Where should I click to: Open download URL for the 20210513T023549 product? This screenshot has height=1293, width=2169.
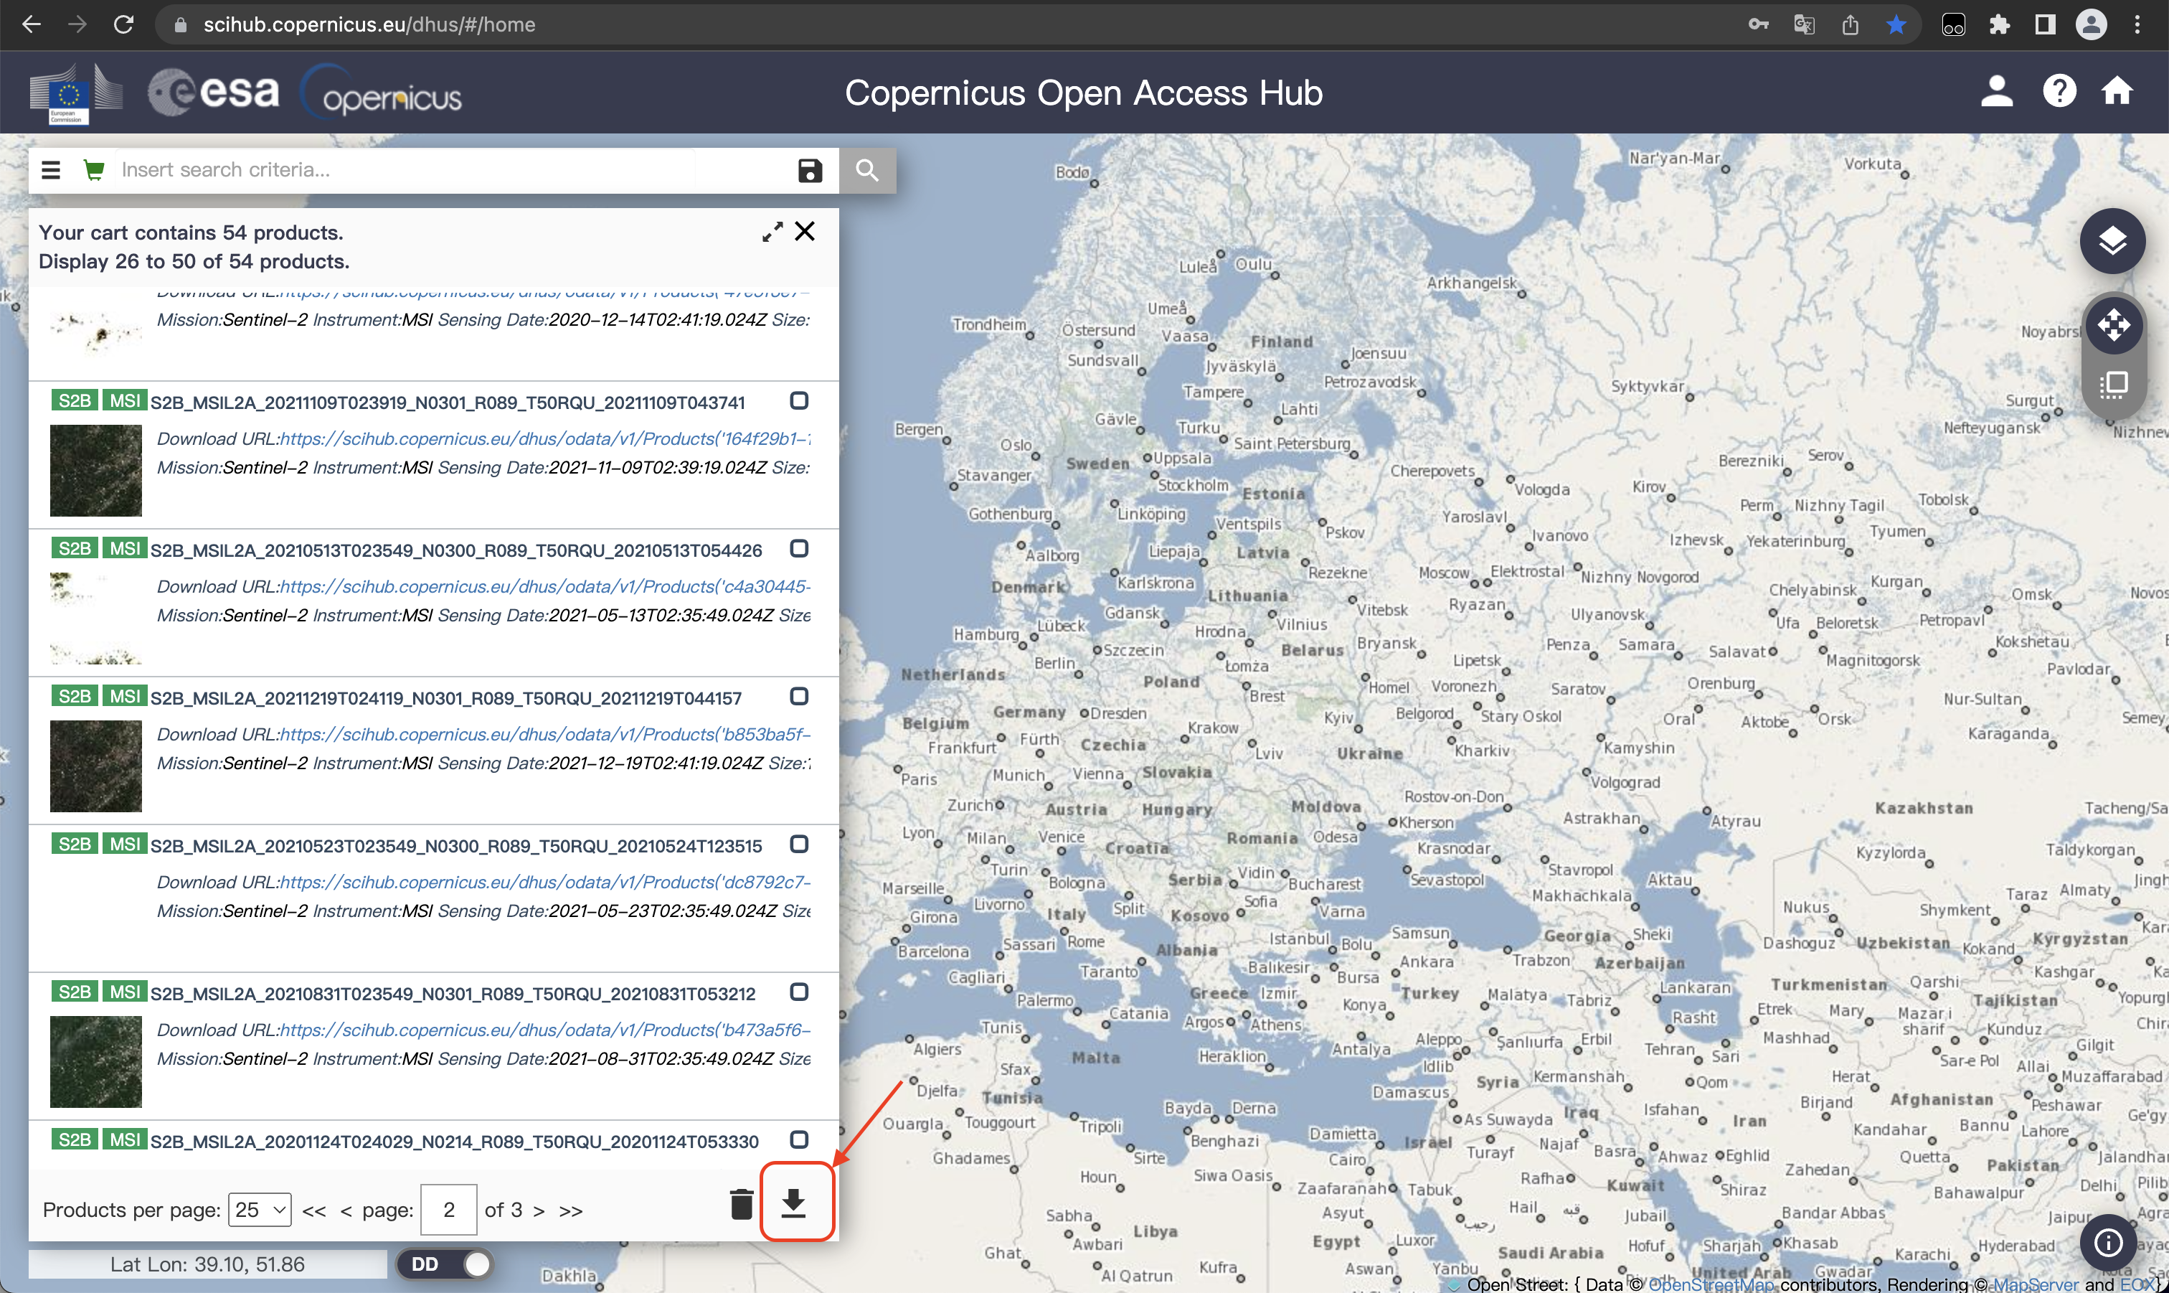(x=544, y=586)
